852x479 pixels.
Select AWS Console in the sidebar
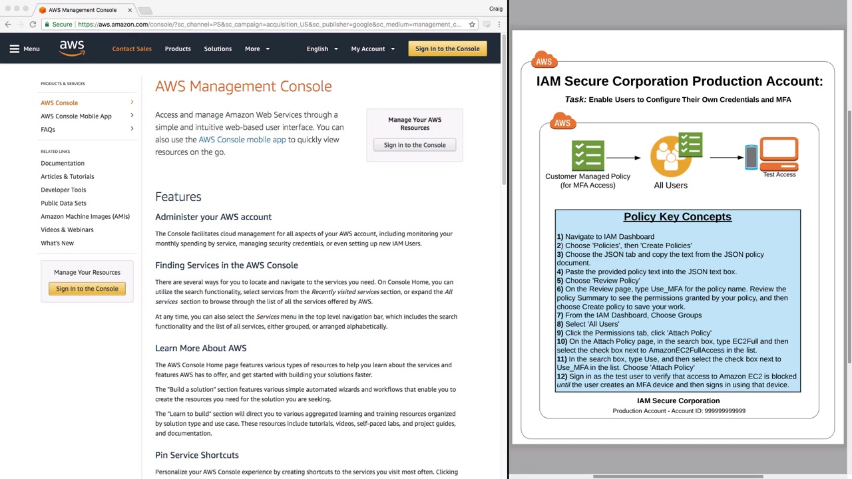(59, 103)
